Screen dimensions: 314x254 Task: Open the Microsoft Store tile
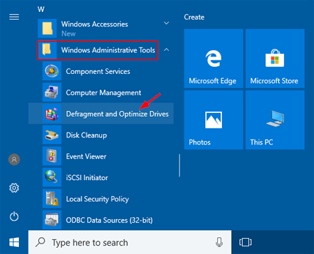point(275,59)
